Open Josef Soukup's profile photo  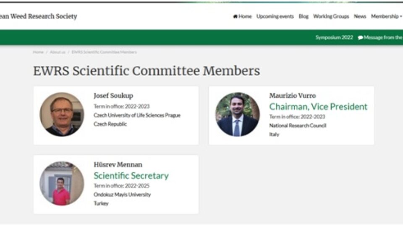pyautogui.click(x=62, y=114)
